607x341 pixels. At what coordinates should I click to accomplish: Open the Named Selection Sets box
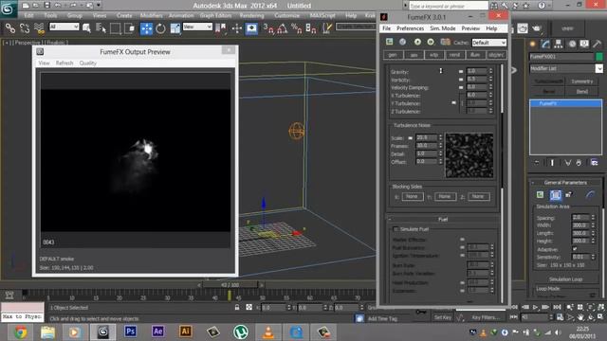coord(356,27)
